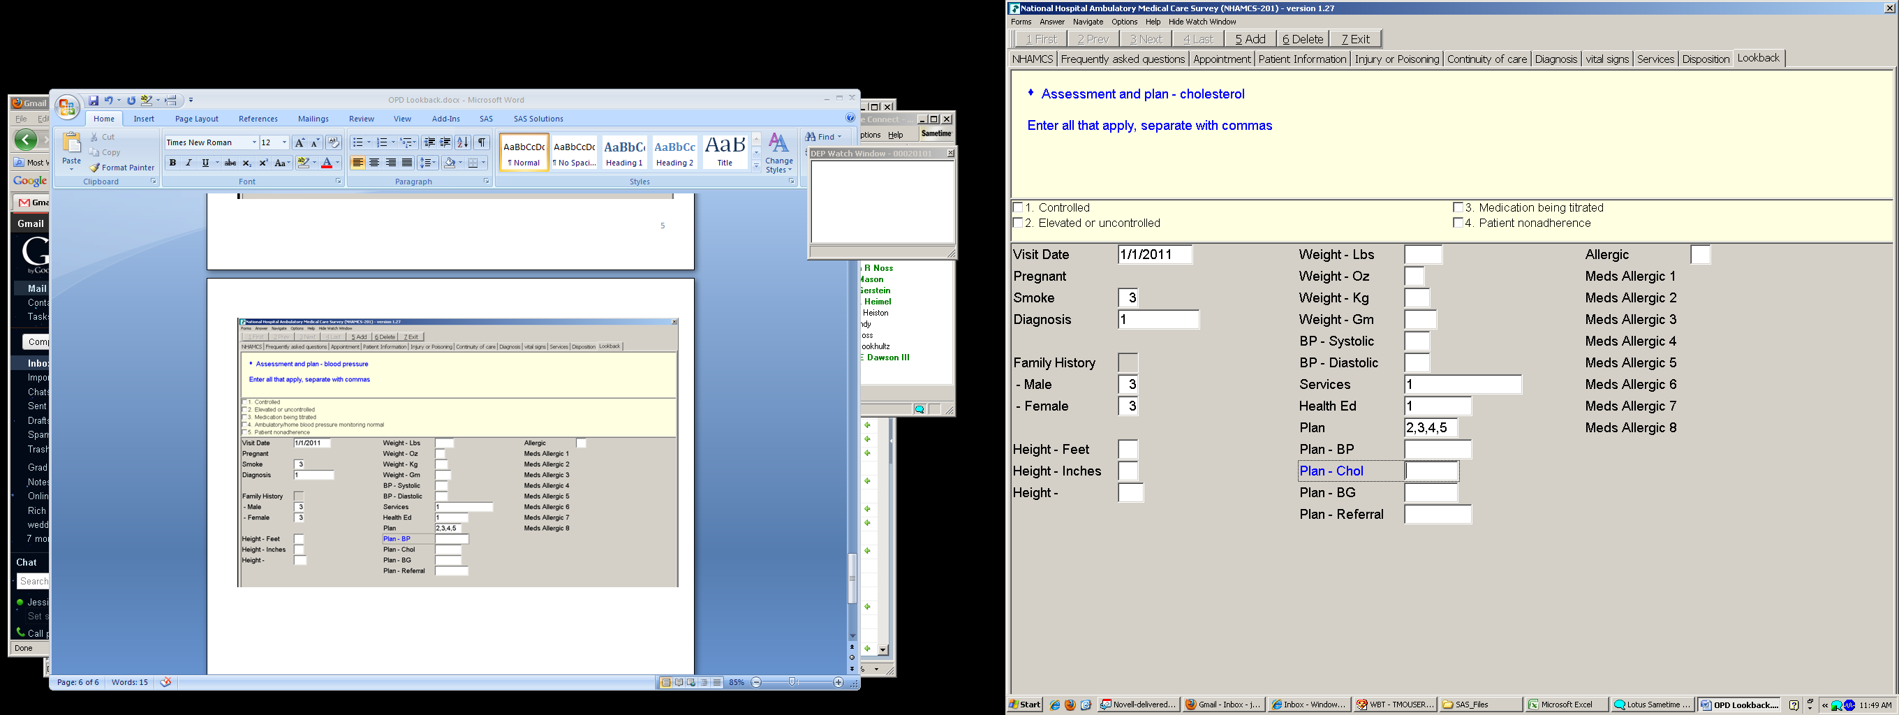Decrease paragraph indent in Word
This screenshot has height=715, width=1899.
(x=429, y=142)
